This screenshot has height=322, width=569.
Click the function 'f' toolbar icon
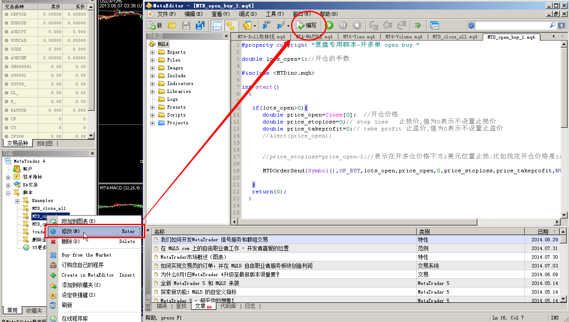click(x=280, y=25)
